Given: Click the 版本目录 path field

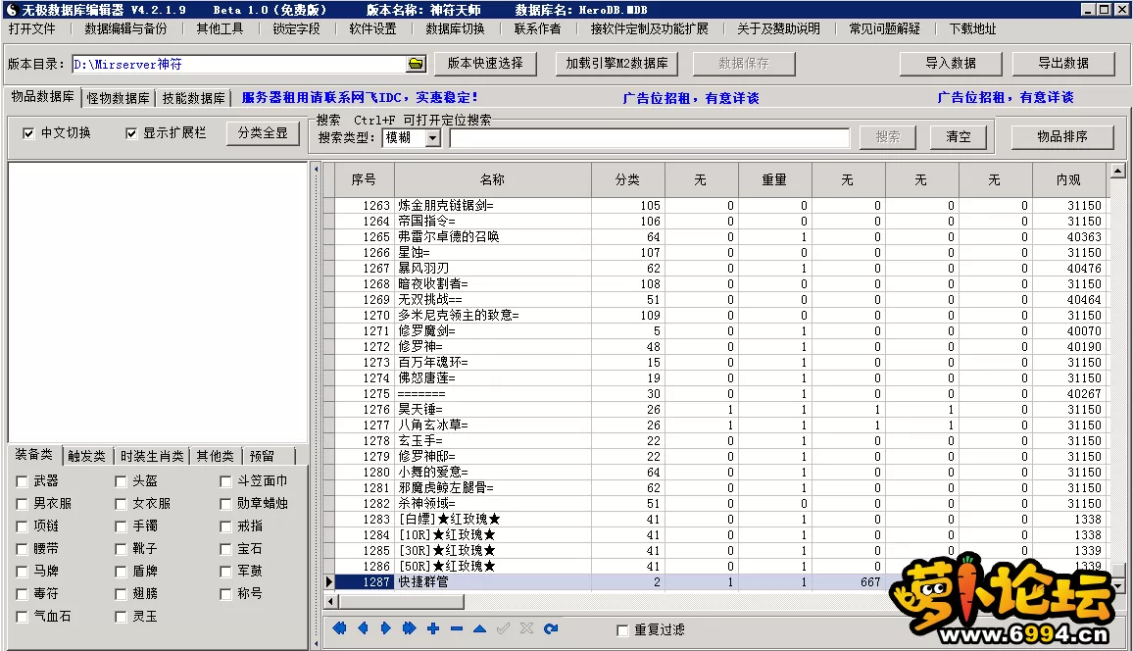Looking at the screenshot, I should point(239,65).
